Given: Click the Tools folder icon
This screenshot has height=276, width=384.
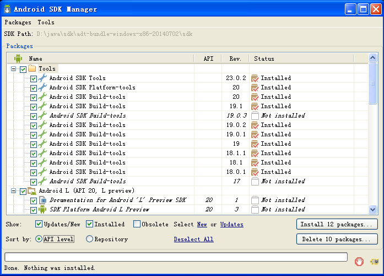Looking at the screenshot, I should (32, 68).
